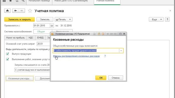Viewport: 175px width, 98px height.
Task: Navigate forward with right arrow
Action: point(22,11)
